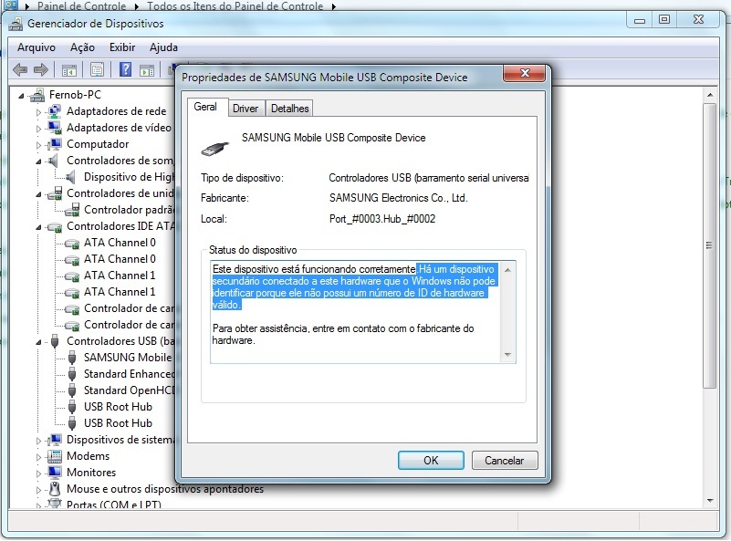This screenshot has height=541, width=731.
Task: Click the Dispositivo de High audio entry
Action: click(130, 177)
